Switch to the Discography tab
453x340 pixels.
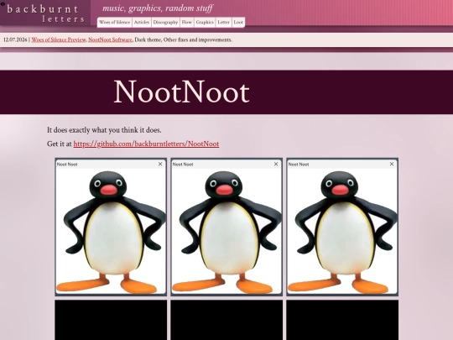coord(165,23)
